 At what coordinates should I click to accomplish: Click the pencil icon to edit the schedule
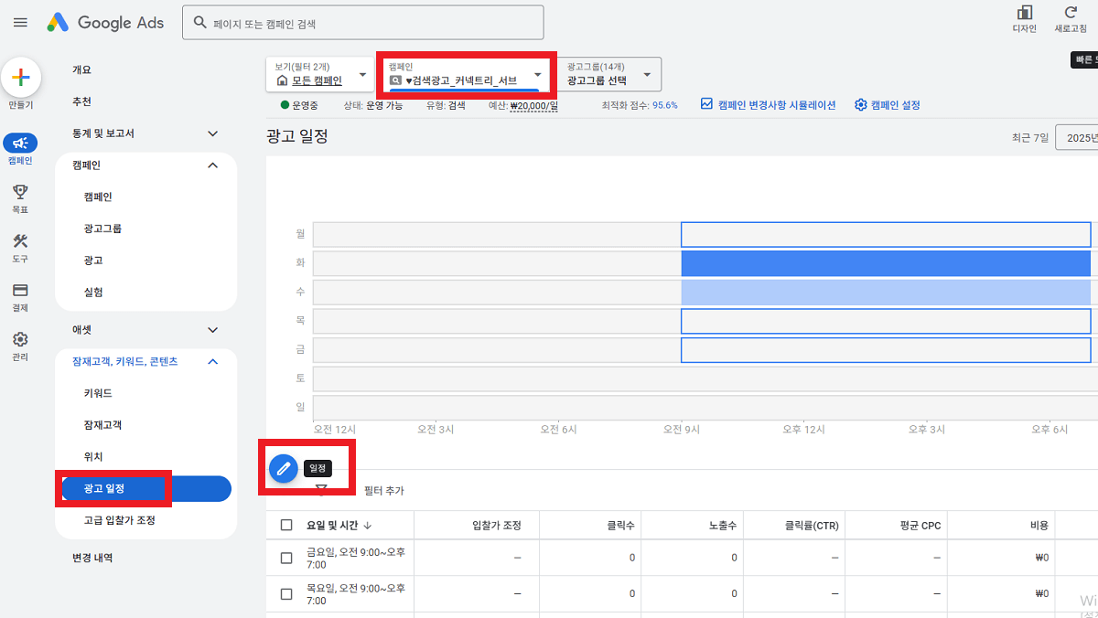[x=282, y=467]
